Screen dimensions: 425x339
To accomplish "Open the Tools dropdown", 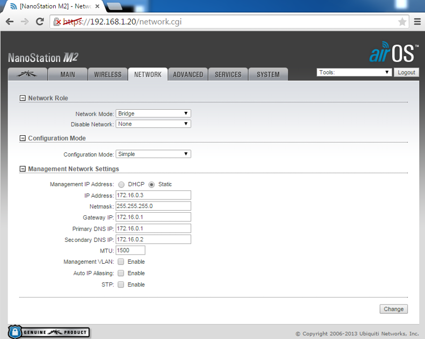I will [354, 72].
